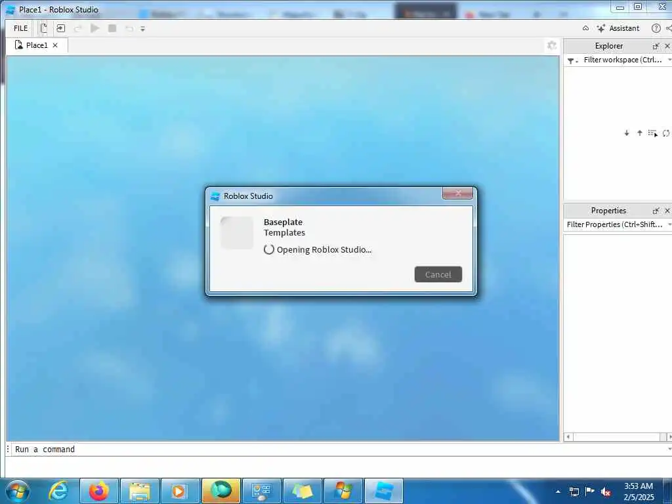This screenshot has height=504, width=672.
Task: Open Action Center flag tray icon
Action: (590, 491)
